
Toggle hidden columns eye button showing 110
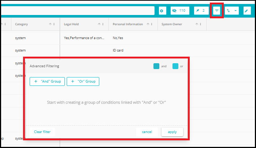coord(179,11)
